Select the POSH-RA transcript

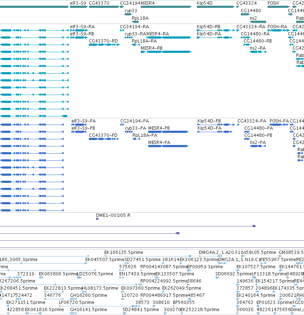point(279,30)
